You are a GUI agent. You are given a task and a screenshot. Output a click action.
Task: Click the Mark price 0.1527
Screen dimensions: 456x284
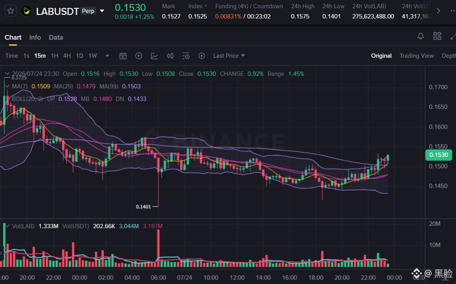[x=171, y=16]
